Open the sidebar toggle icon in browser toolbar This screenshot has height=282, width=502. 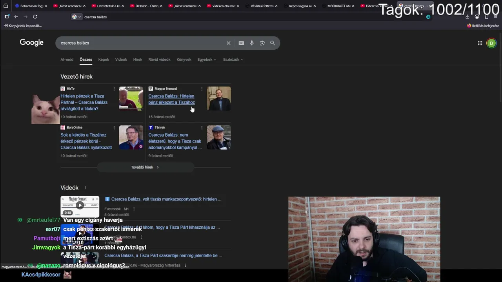click(7, 17)
